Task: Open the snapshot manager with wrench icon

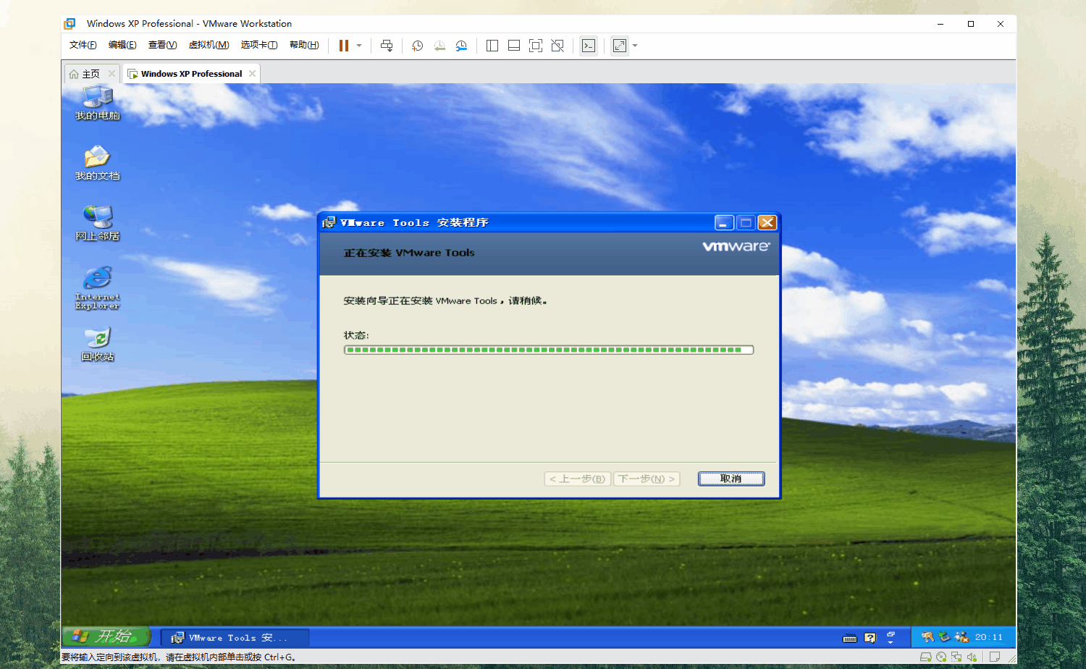Action: (461, 46)
